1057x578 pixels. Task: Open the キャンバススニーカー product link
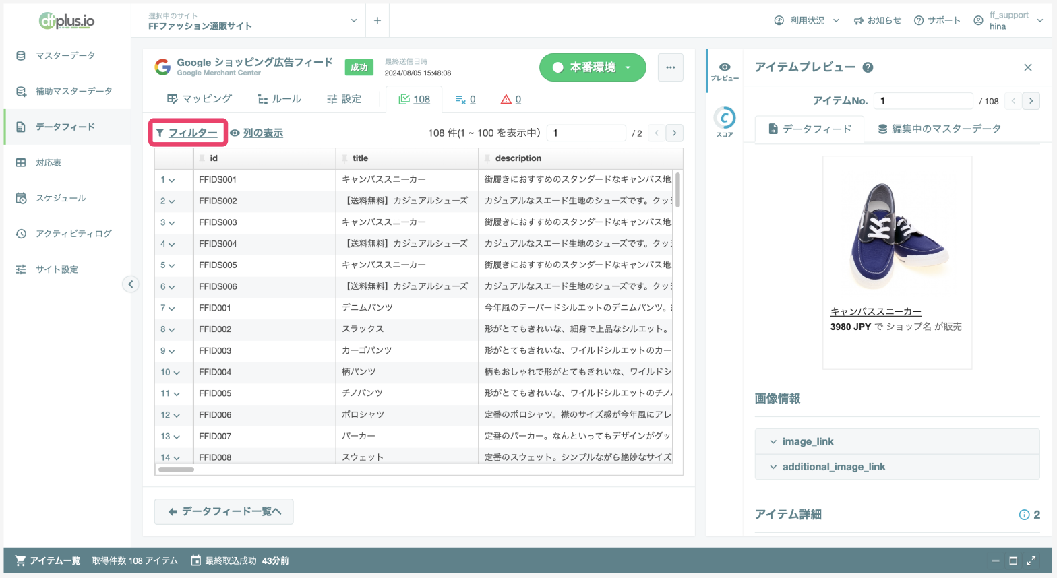pos(876,312)
